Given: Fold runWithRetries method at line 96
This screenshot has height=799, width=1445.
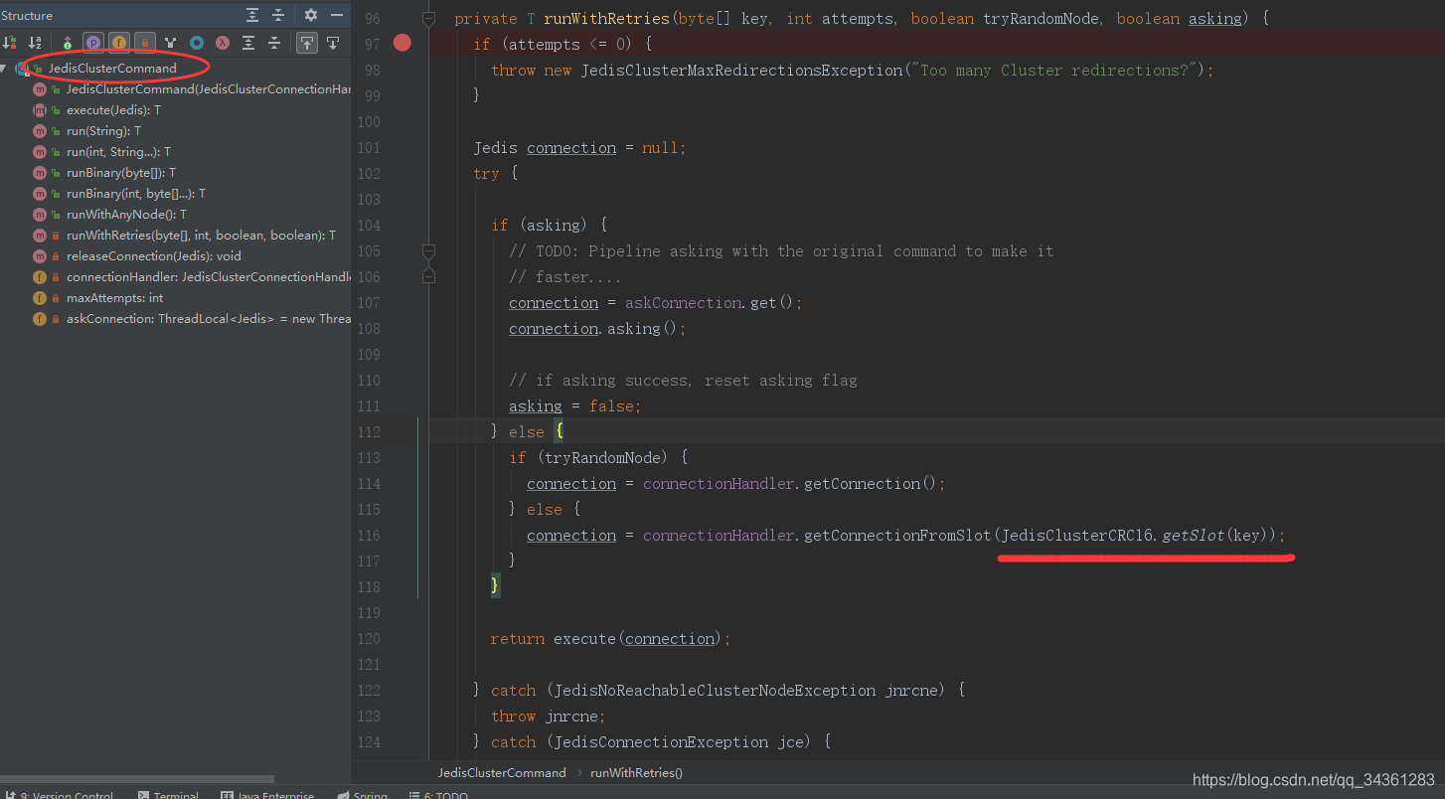Looking at the screenshot, I should (428, 19).
